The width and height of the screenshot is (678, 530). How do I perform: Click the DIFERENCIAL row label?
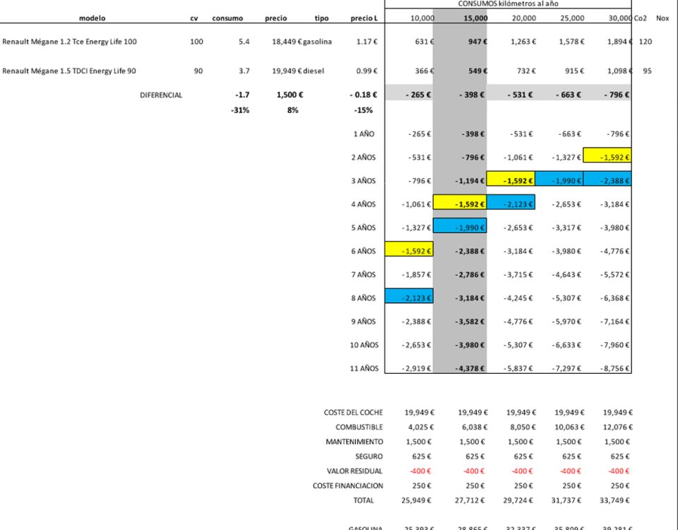[x=161, y=95]
